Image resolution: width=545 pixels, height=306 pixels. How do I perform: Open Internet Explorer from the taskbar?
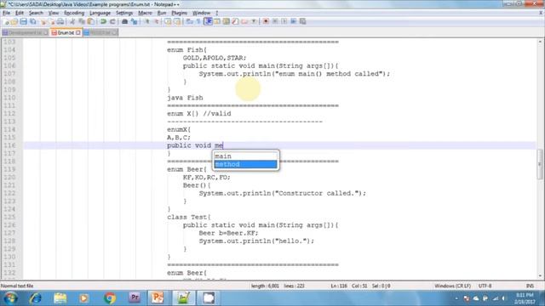coord(36,298)
